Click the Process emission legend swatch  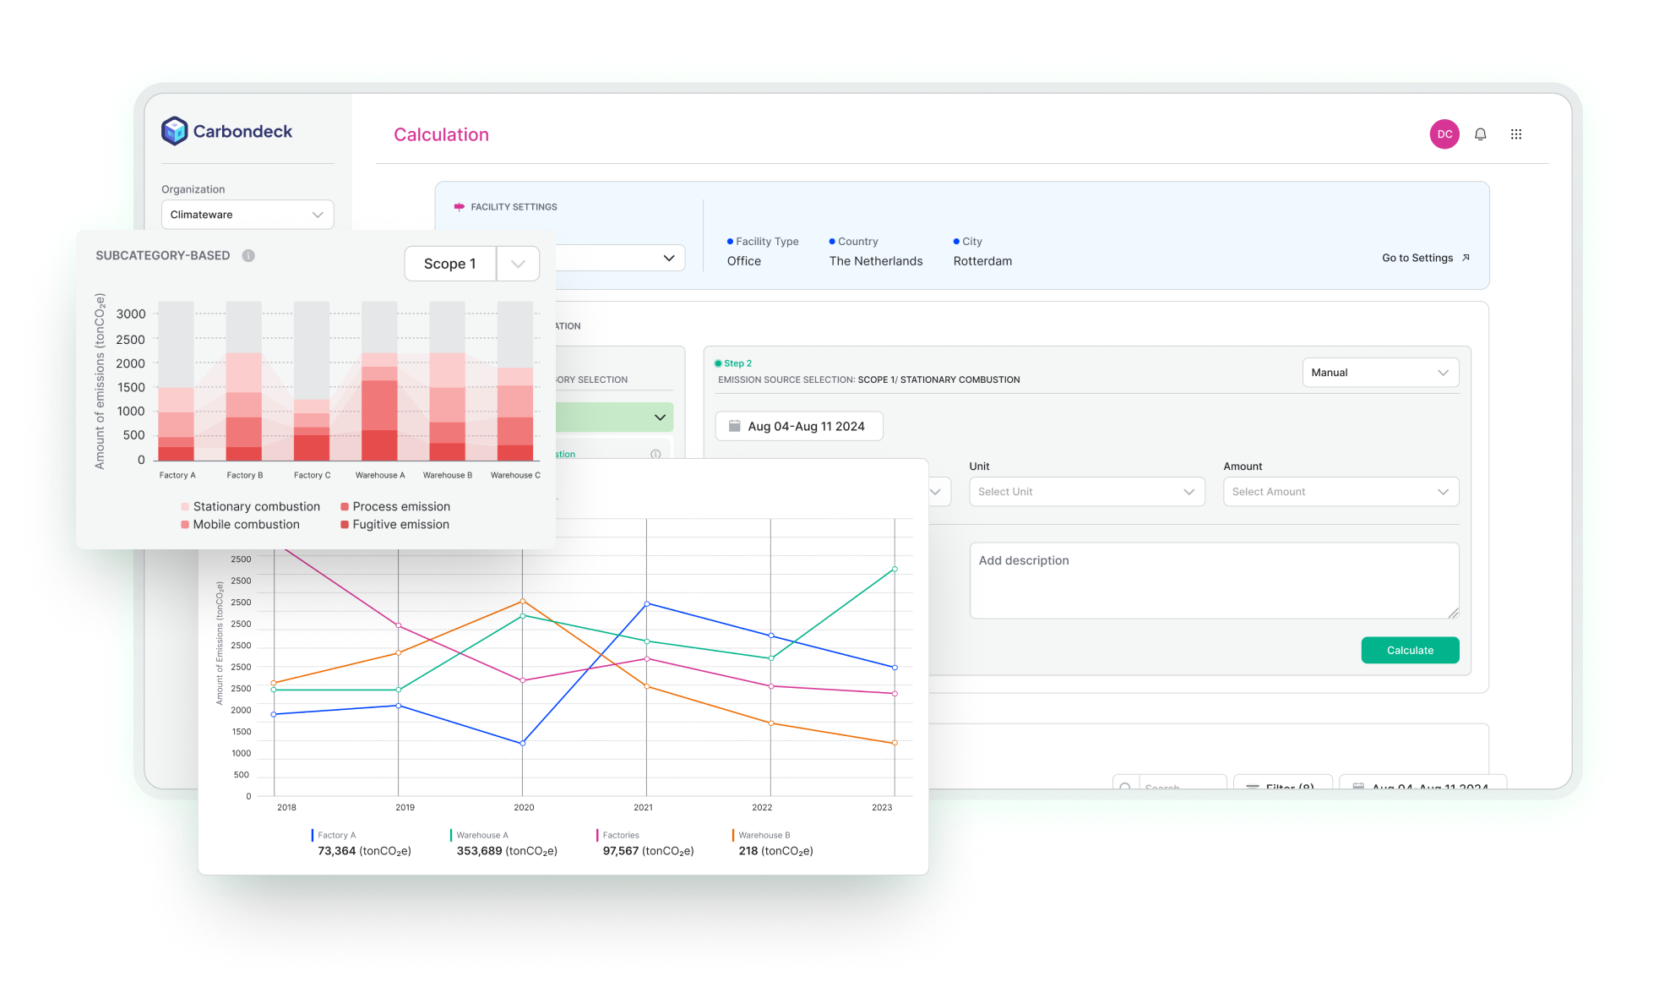[345, 506]
